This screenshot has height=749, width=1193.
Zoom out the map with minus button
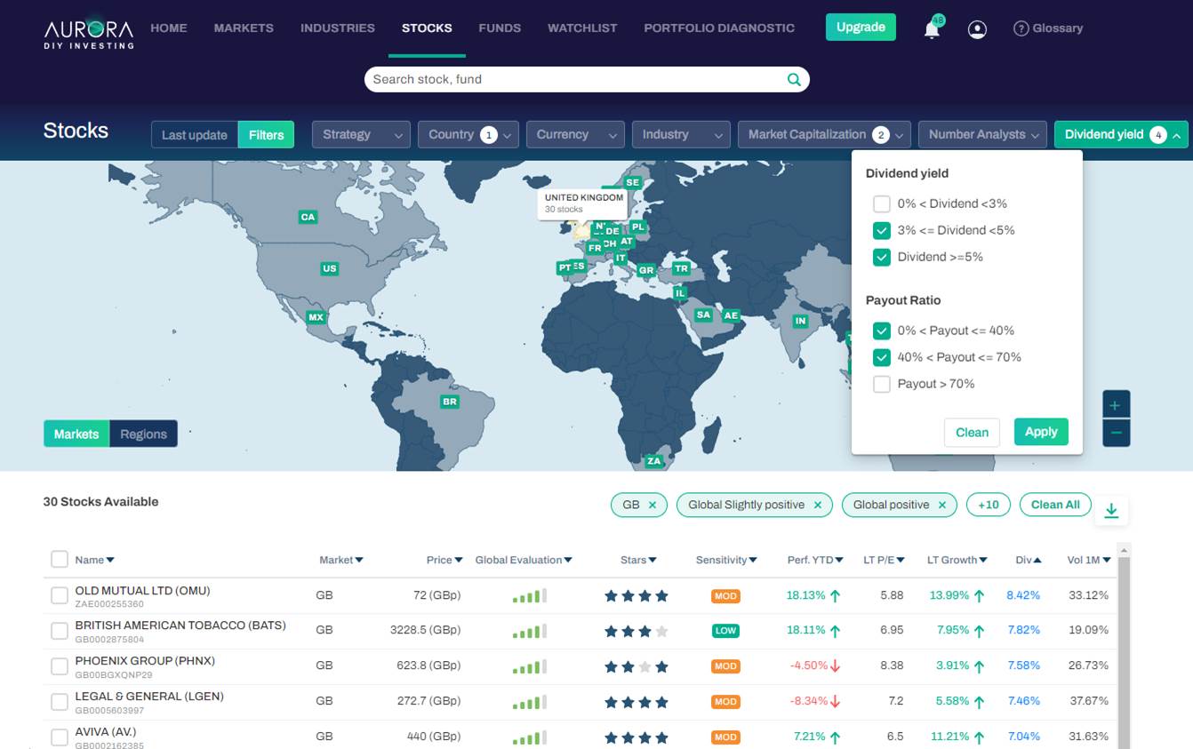1117,433
